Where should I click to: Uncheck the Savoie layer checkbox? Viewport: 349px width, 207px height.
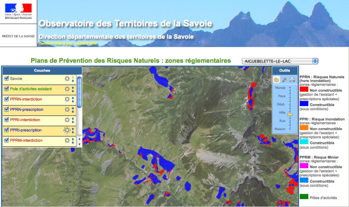click(x=7, y=79)
